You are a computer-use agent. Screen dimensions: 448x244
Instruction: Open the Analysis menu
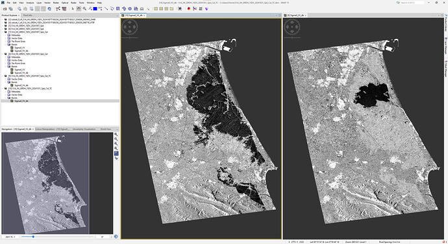click(x=30, y=3)
